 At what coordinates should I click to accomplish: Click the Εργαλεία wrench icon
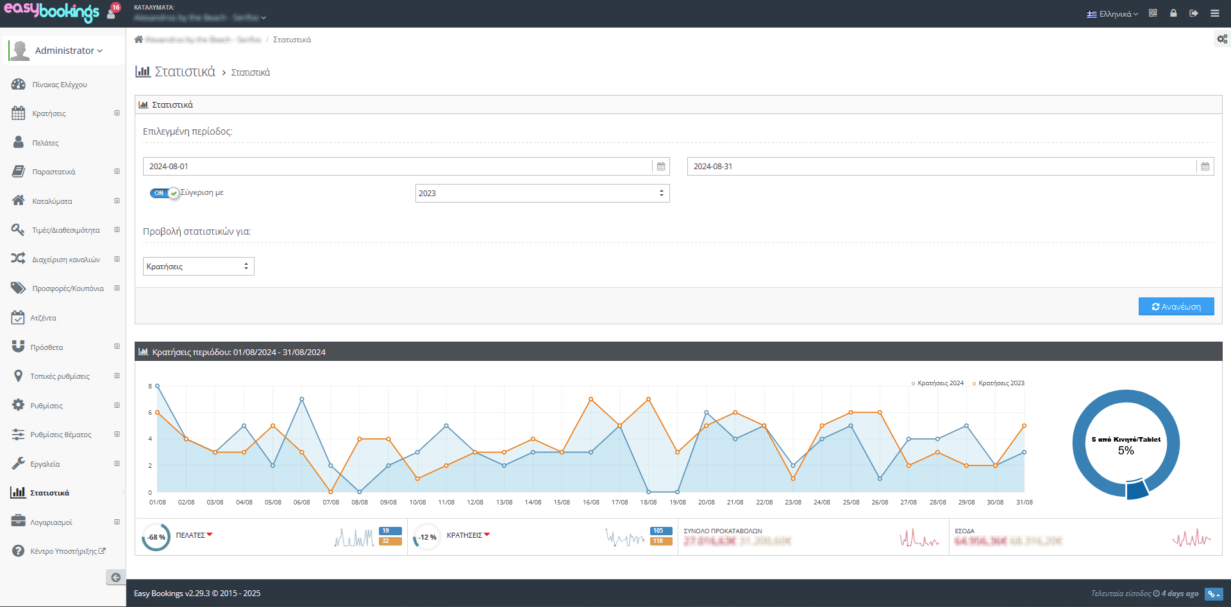(x=18, y=463)
